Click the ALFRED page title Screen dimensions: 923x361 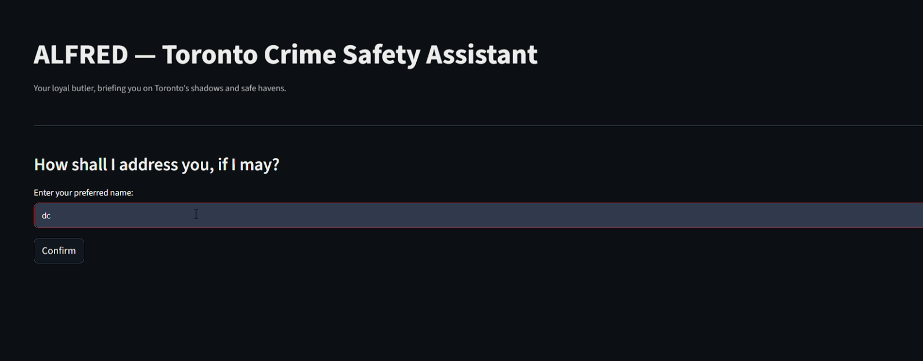pos(286,54)
